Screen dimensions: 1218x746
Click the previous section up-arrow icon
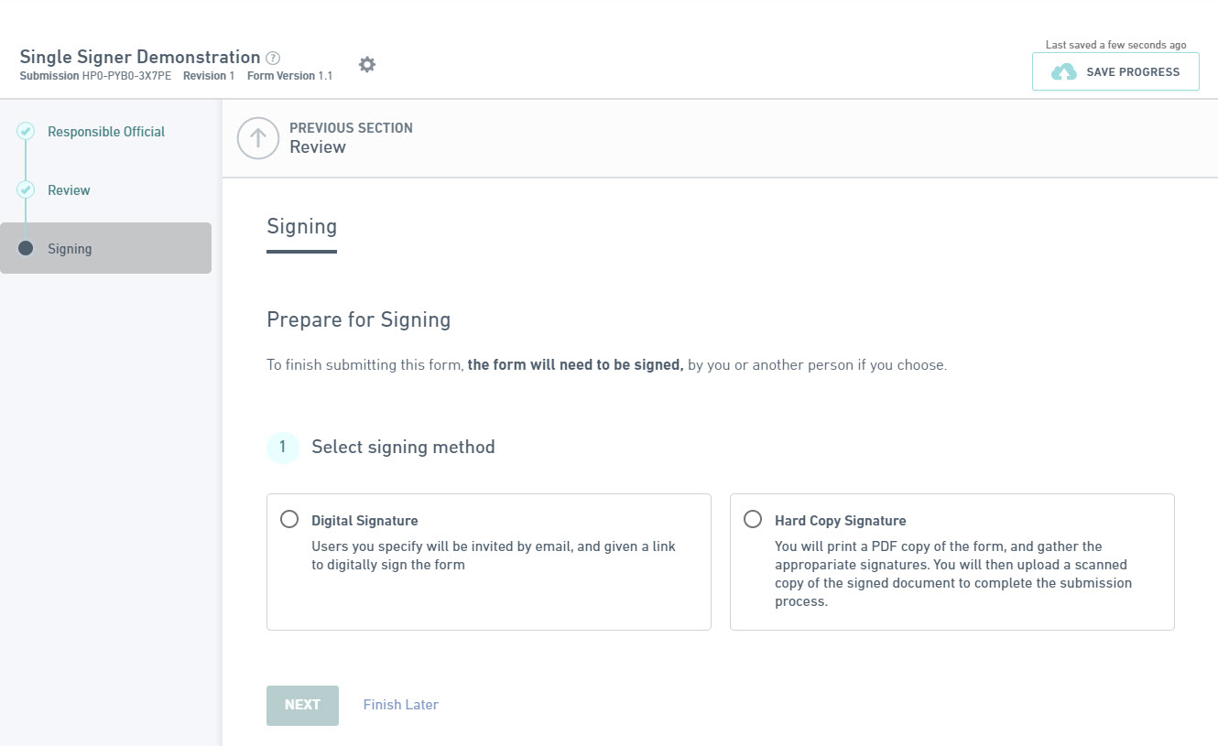(258, 138)
